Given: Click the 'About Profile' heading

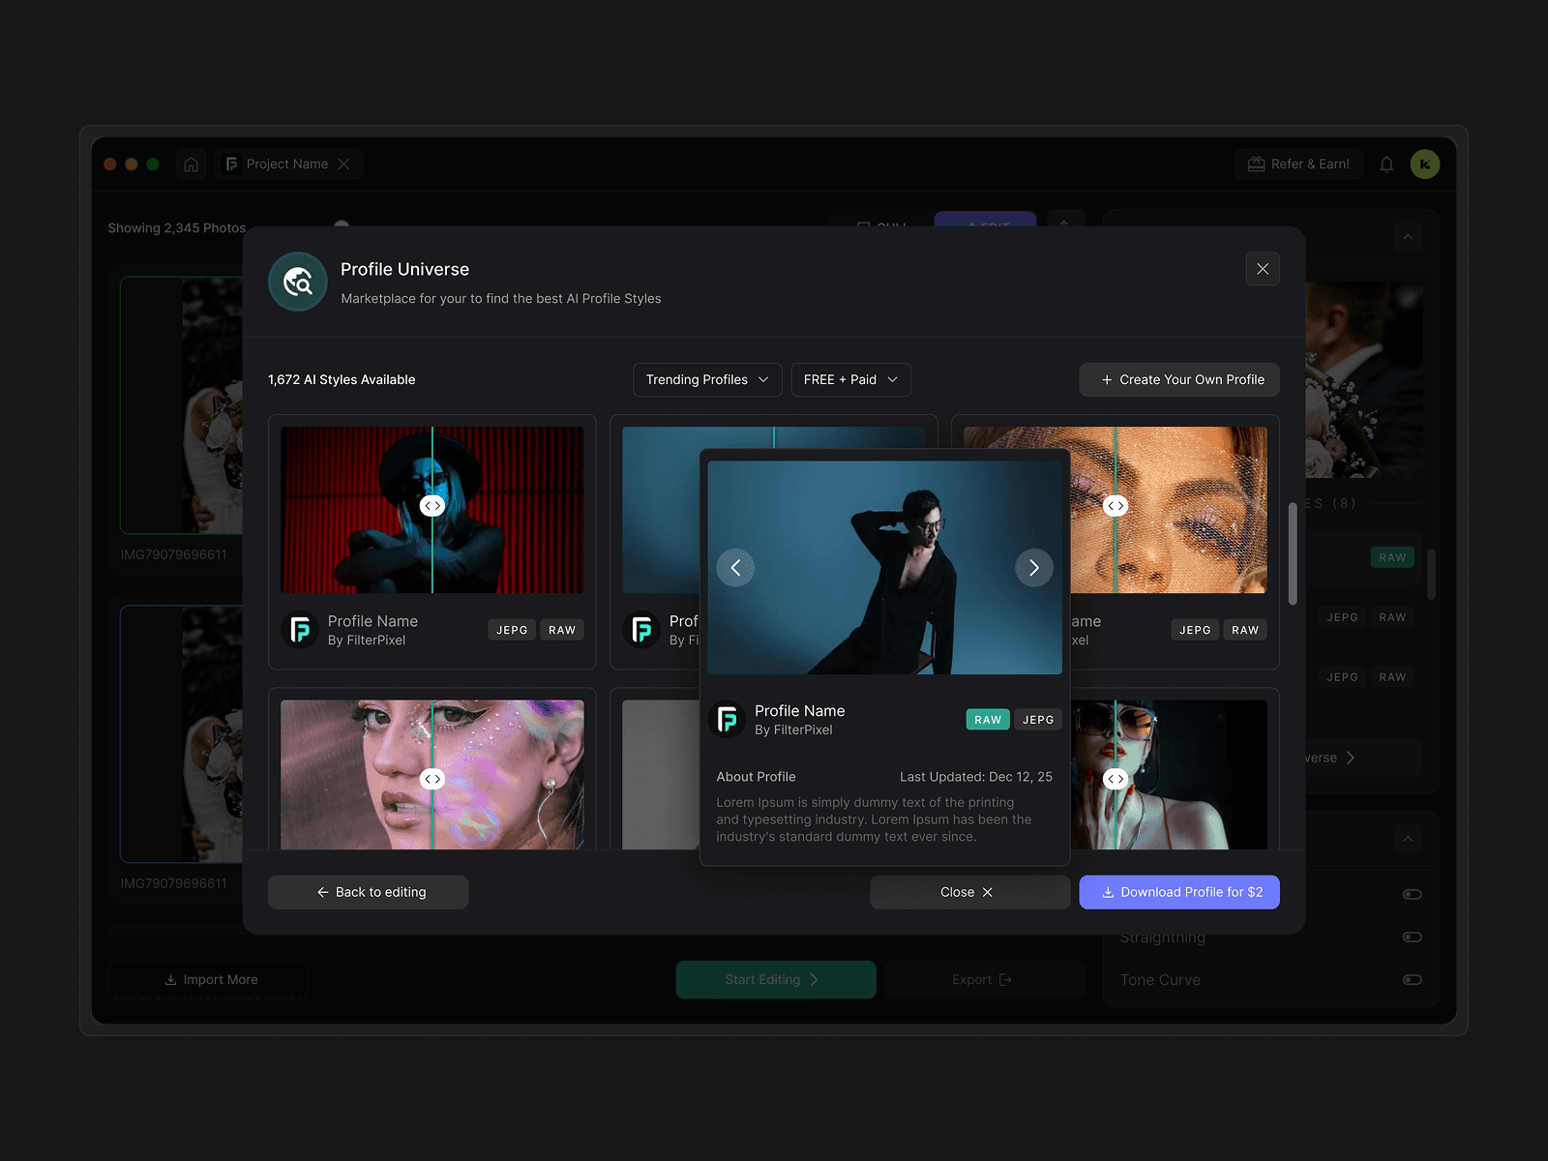Looking at the screenshot, I should (757, 777).
